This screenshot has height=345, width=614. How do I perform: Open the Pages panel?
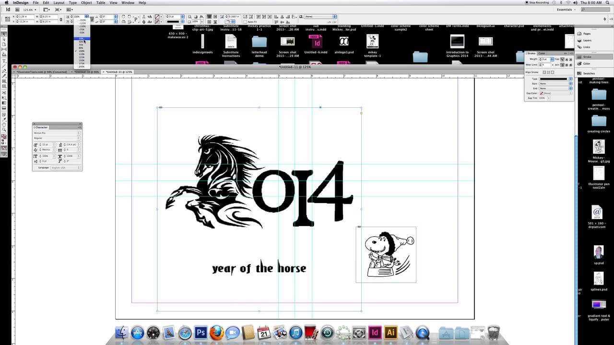coord(587,34)
